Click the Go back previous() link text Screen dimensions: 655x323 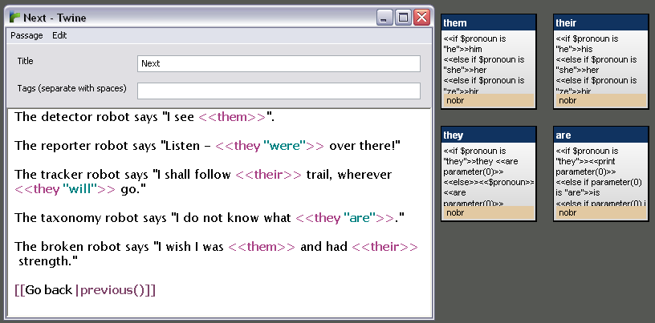click(85, 289)
